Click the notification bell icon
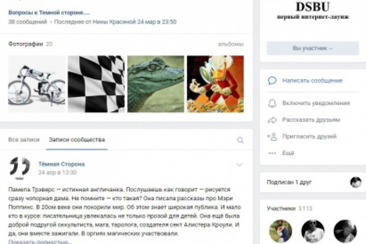Viewport: 366px width, 244px height. [x=272, y=103]
